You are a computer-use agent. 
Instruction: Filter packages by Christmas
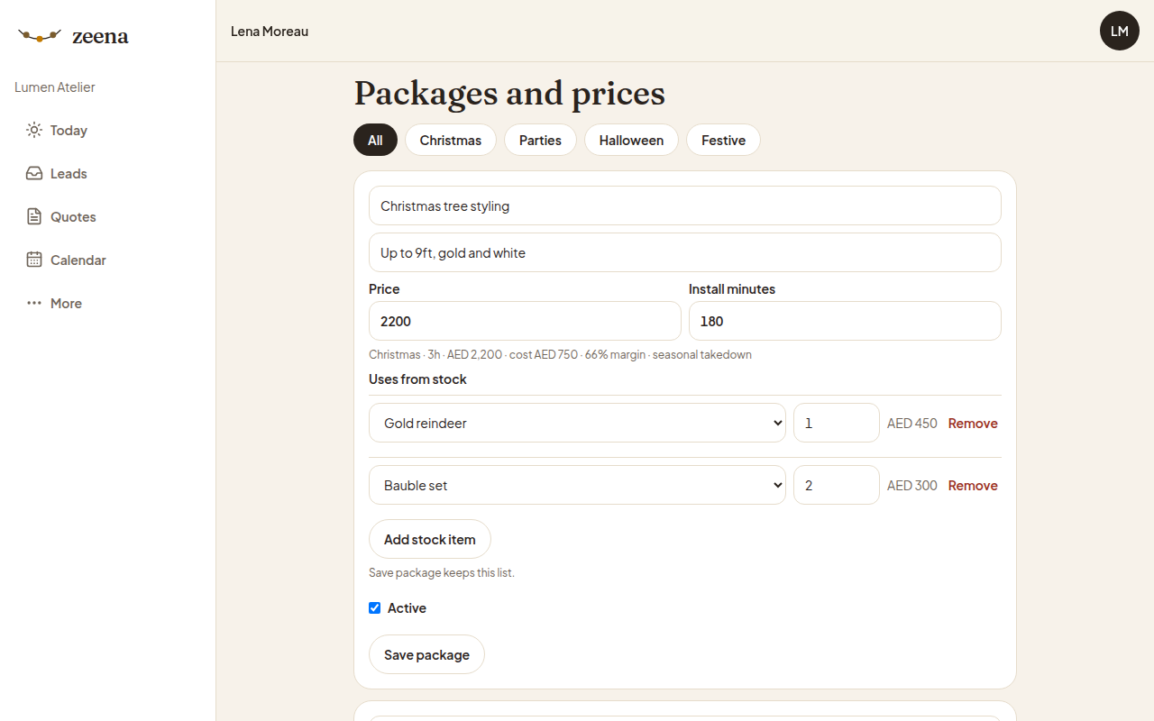click(x=451, y=140)
